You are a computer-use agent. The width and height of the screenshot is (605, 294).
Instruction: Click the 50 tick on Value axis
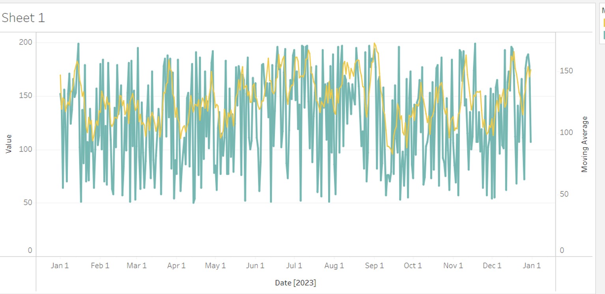click(x=28, y=203)
